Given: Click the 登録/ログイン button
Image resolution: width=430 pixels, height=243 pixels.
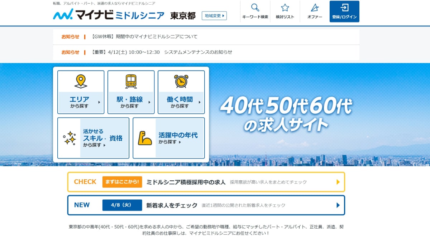Looking at the screenshot, I should 344,11.
